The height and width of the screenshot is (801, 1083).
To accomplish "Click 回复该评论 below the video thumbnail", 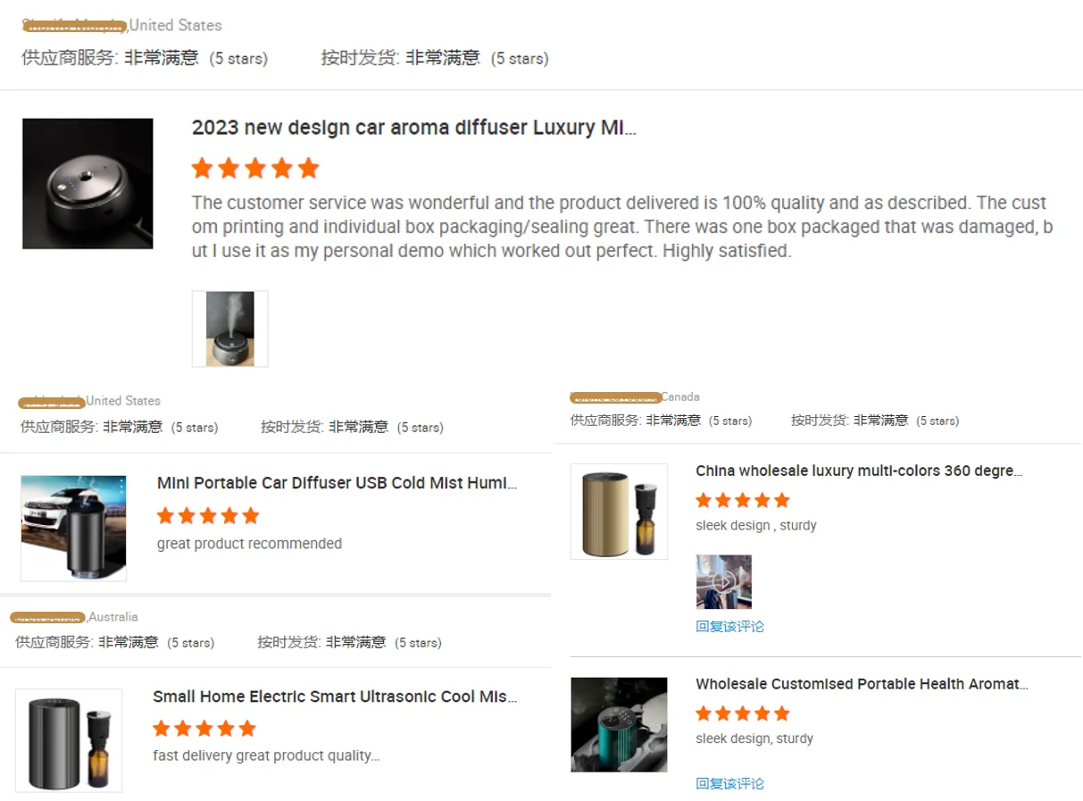I will 730,626.
